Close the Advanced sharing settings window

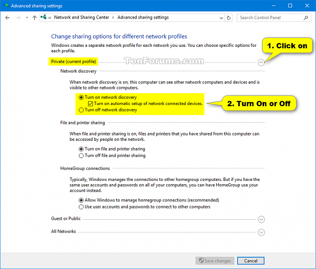[x=307, y=5]
